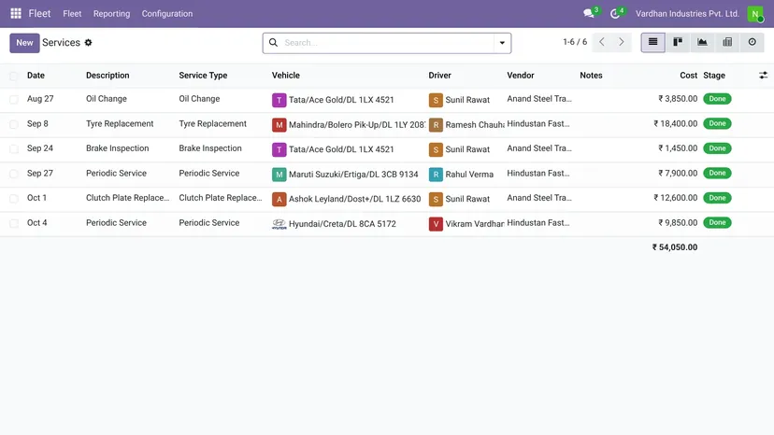
Task: Switch to activity view
Action: point(752,42)
